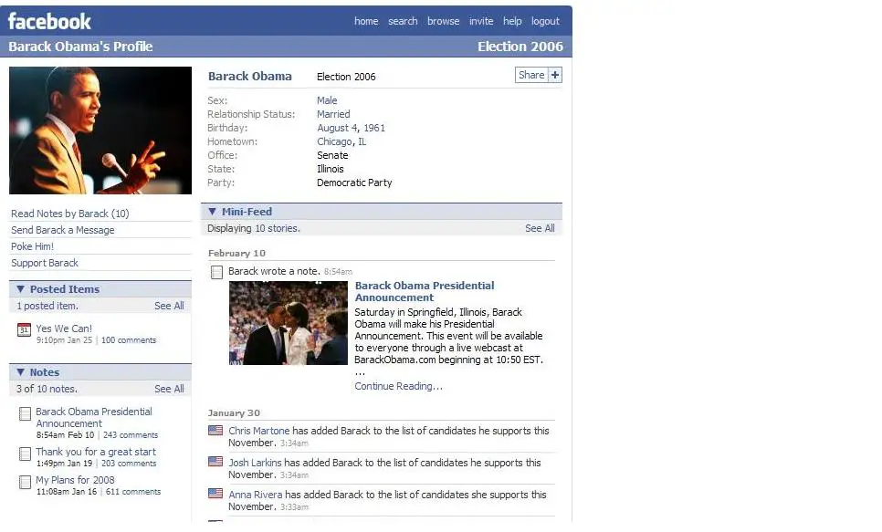882x532 pixels.
Task: Collapse the Mini-Feed section triangle
Action: (212, 212)
